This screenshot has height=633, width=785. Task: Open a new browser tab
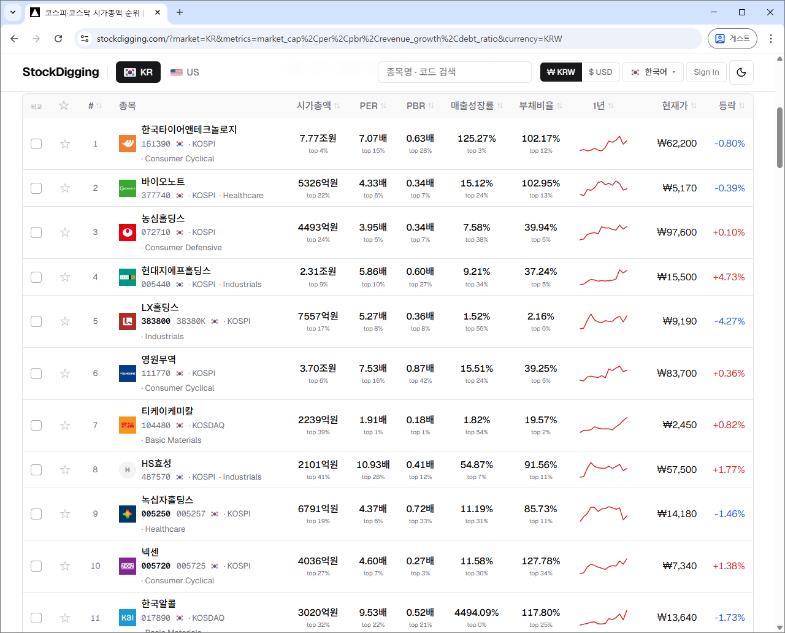tap(180, 12)
